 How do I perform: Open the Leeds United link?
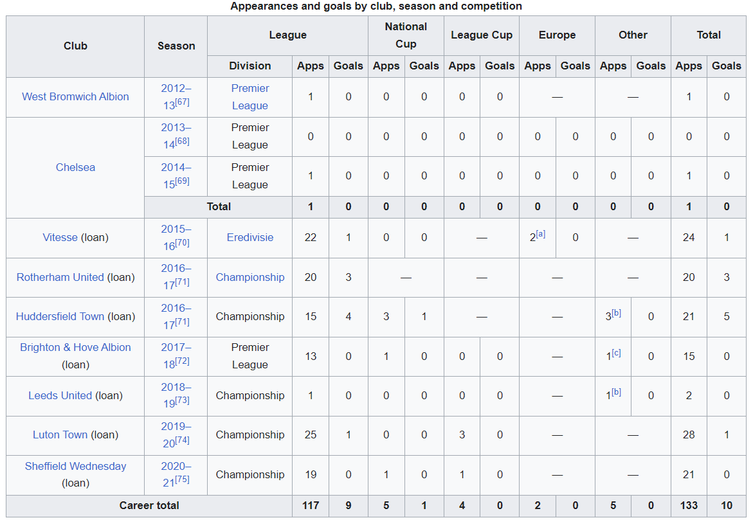60,396
